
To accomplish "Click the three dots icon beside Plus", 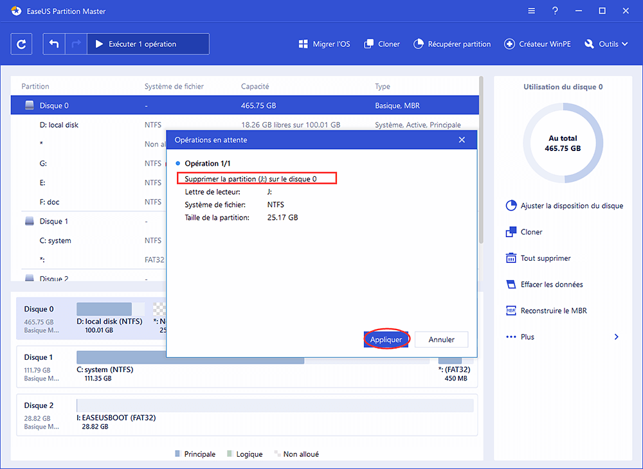I will pos(511,337).
